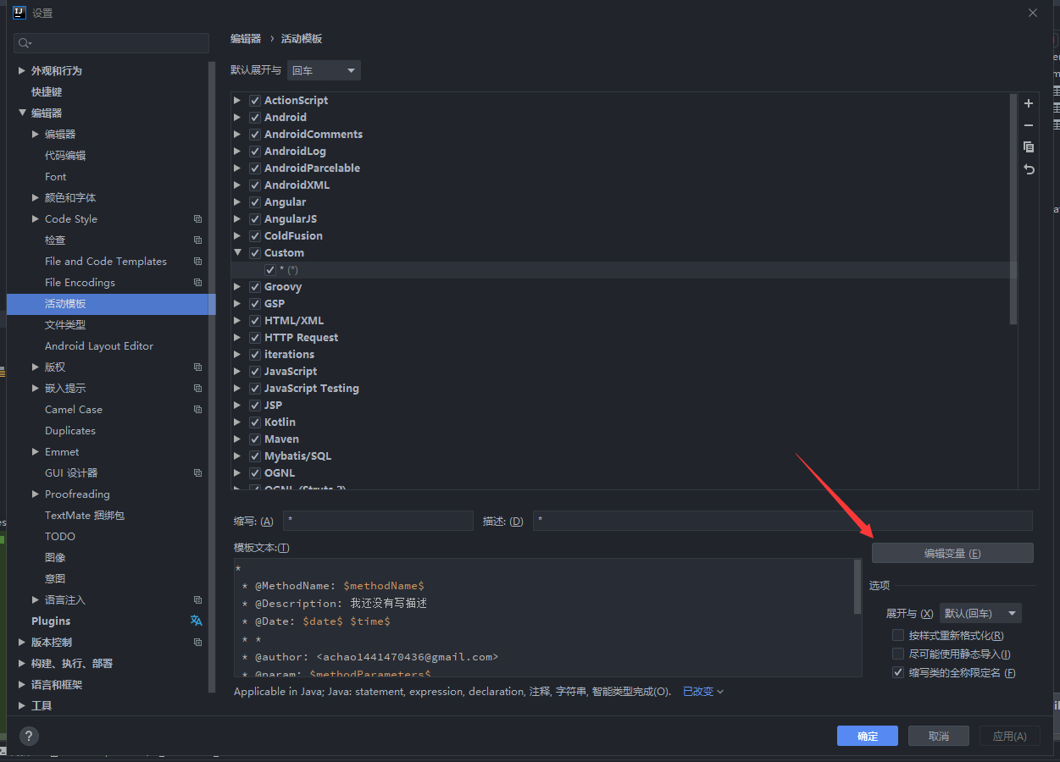Click the add template plus icon
Viewport: 1060px width, 762px height.
click(x=1029, y=103)
